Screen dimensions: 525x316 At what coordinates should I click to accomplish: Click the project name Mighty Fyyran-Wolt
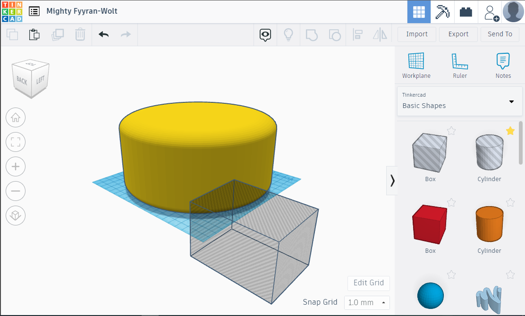82,11
